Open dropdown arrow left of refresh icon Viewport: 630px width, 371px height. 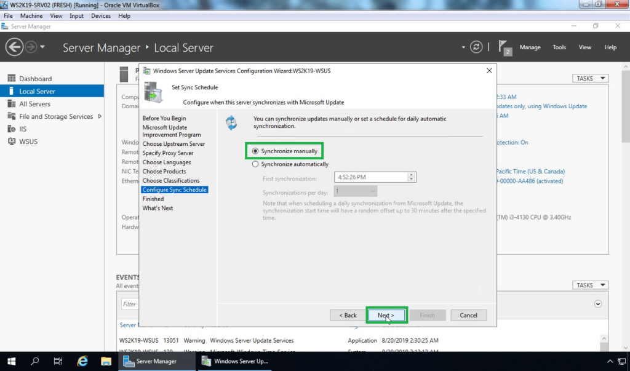463,47
